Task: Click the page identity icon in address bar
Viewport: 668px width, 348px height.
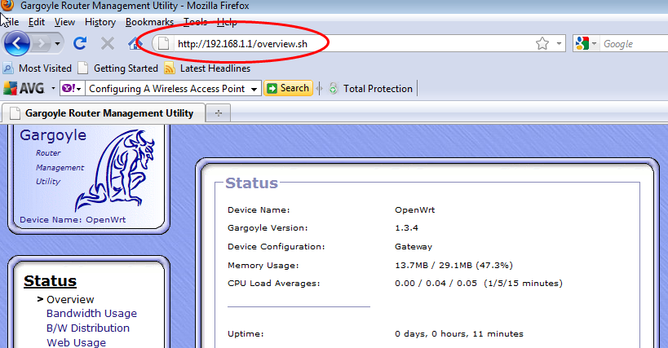Action: click(x=164, y=43)
